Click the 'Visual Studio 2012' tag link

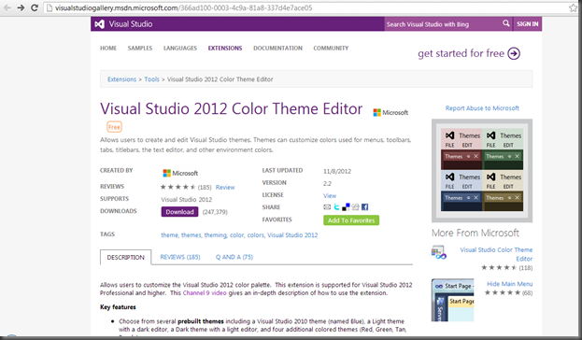292,235
